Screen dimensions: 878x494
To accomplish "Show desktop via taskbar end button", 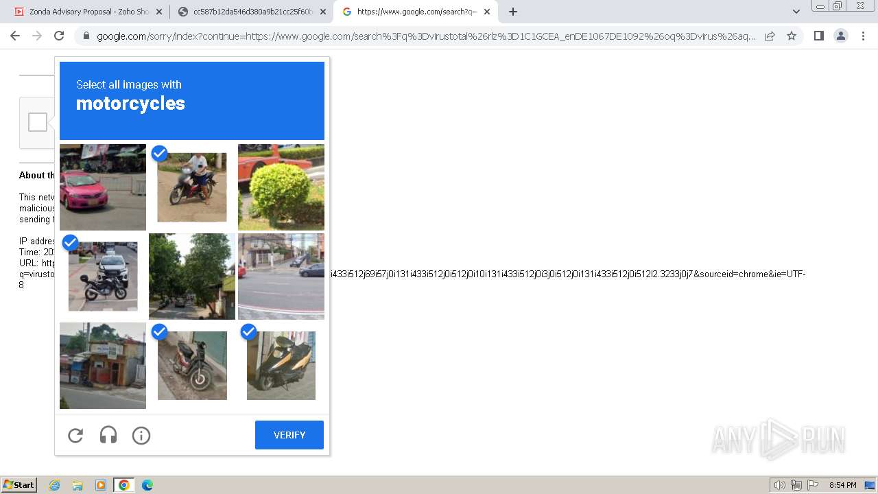I will click(870, 485).
